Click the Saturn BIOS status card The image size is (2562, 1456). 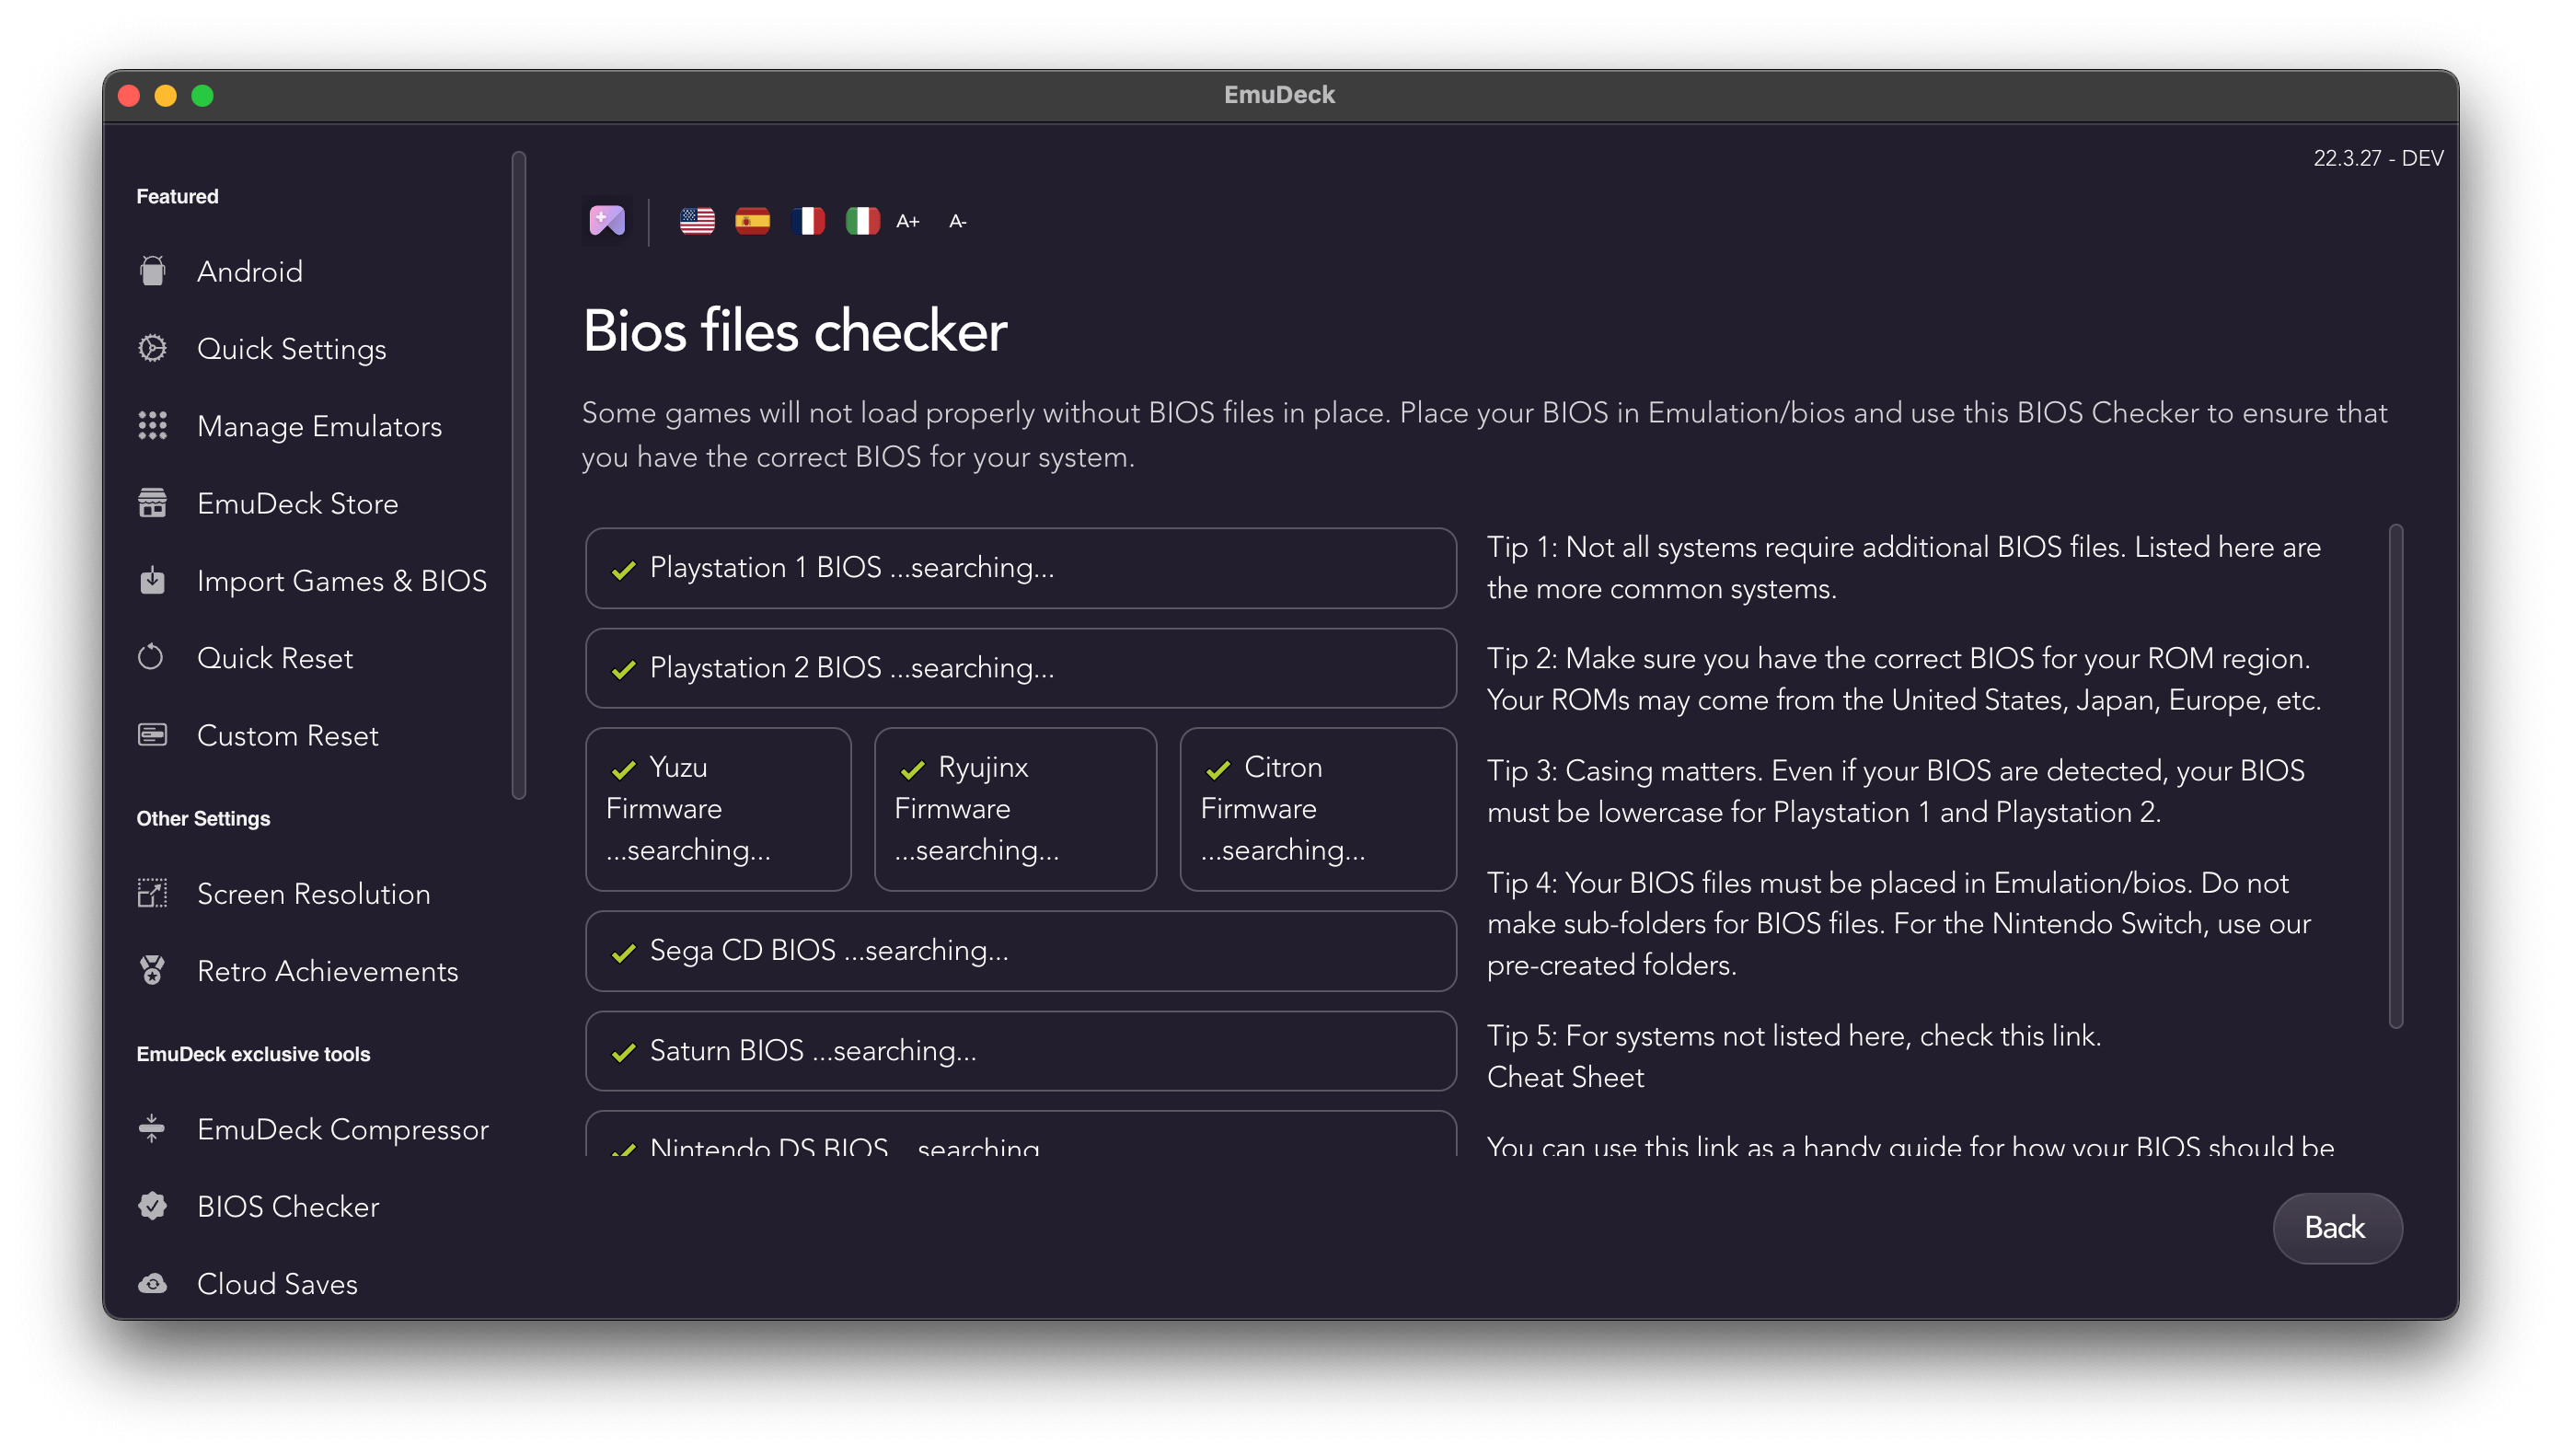point(1021,1050)
